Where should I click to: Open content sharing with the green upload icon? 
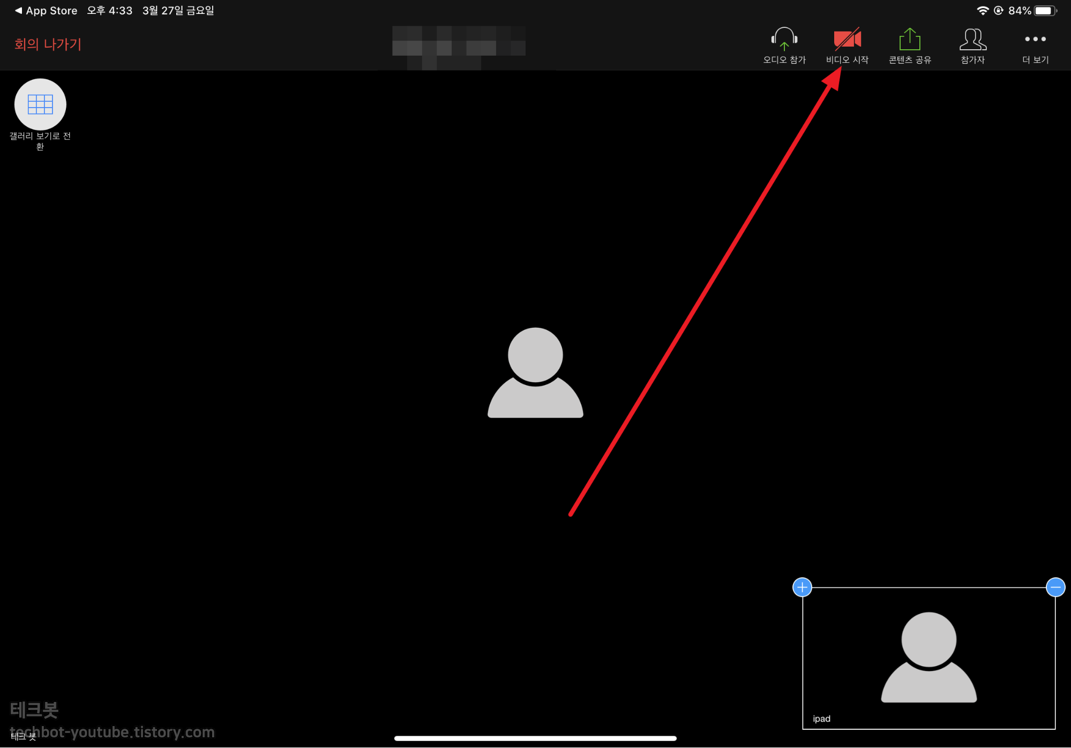(909, 39)
